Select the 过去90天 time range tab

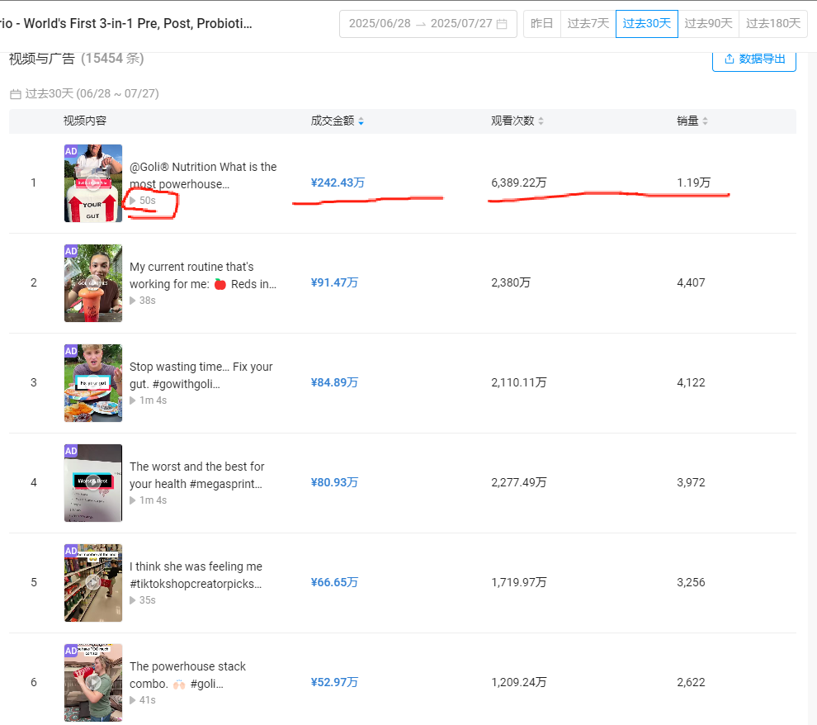coord(708,24)
